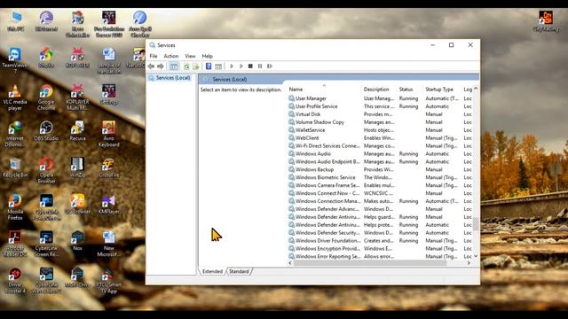Image resolution: width=568 pixels, height=319 pixels.
Task: Click the horizontal scrollbar right arrow
Action: [x=469, y=263]
